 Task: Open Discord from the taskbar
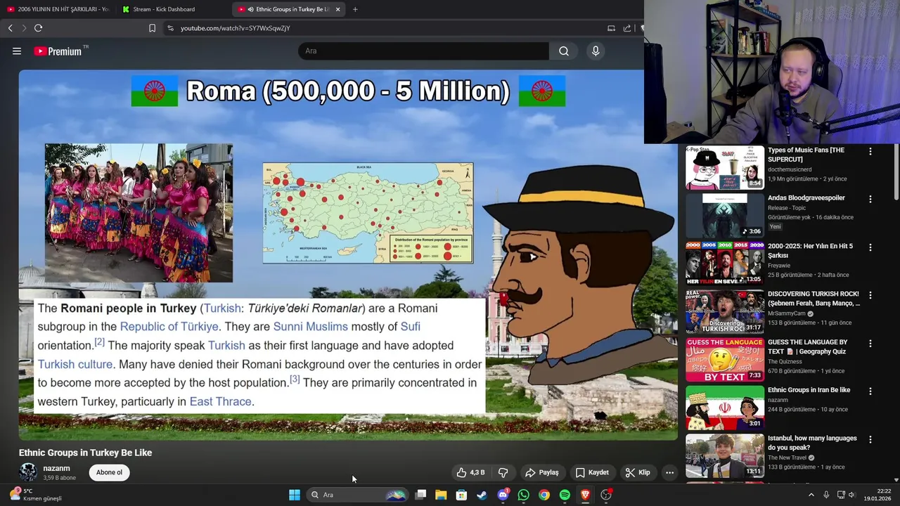503,495
